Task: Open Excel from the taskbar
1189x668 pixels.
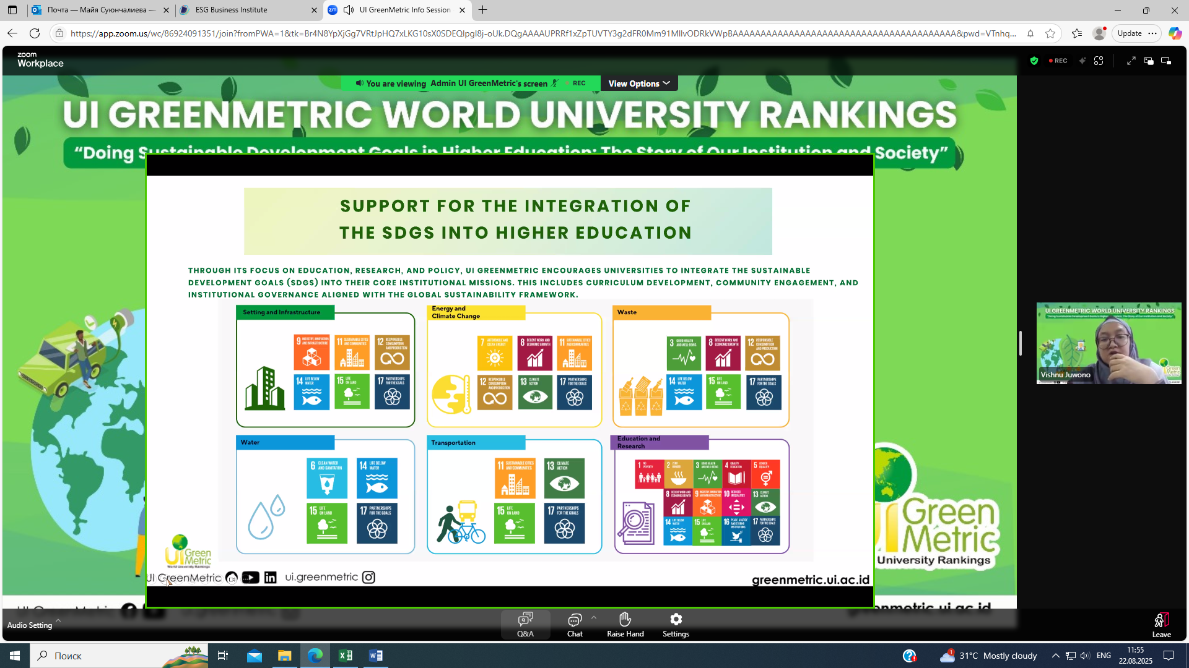Action: click(x=346, y=656)
